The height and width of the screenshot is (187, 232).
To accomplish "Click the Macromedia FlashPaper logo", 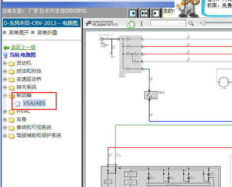I will click(x=102, y=23).
